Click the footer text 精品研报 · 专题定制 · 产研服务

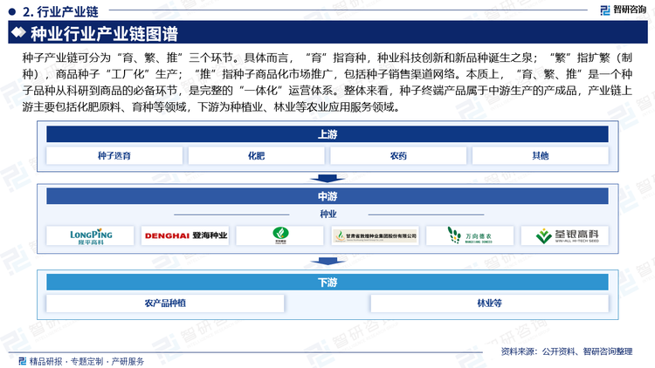tap(86, 361)
